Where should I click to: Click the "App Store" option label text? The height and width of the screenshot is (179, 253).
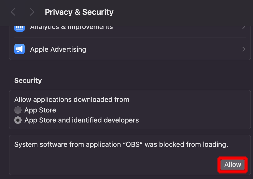tap(40, 110)
